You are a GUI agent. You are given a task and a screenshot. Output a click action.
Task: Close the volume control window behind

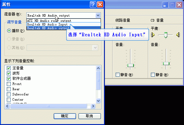point(179,5)
